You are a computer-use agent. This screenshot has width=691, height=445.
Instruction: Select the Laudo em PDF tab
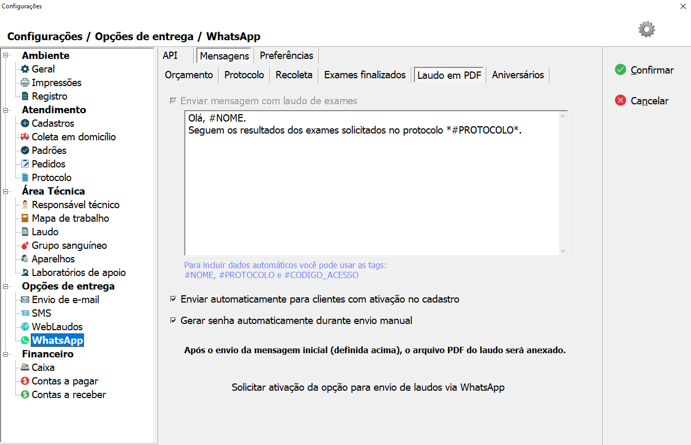(x=449, y=75)
